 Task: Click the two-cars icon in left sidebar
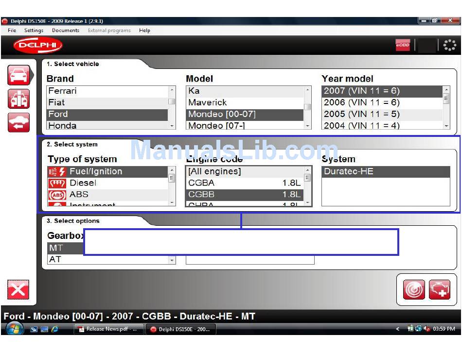tap(18, 99)
